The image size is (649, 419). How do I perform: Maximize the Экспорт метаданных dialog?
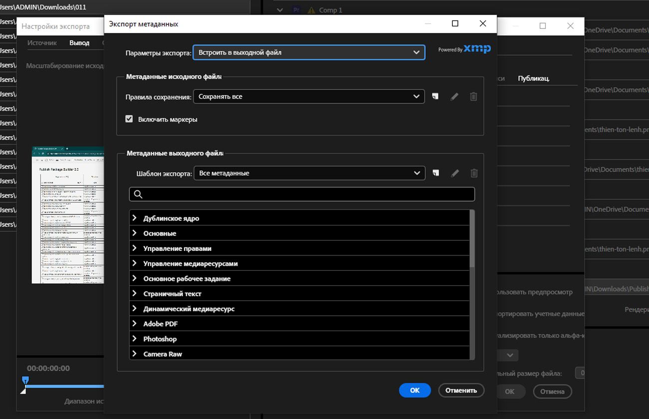tap(455, 23)
